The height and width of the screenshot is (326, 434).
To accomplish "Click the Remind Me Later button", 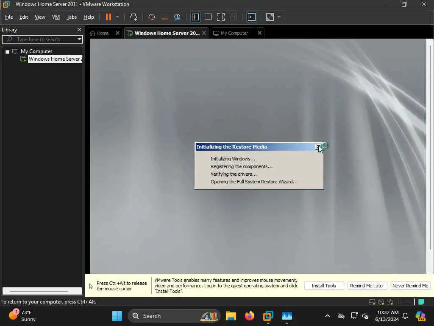I will coord(367,286).
